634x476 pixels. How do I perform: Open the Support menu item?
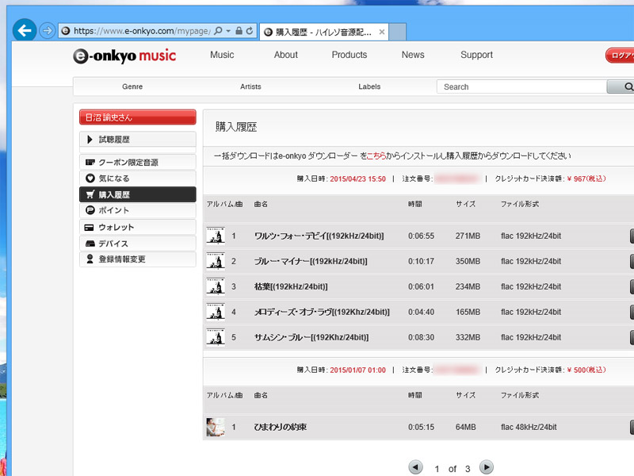pos(476,55)
